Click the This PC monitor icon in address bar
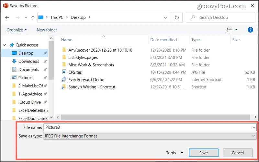The image size is (259, 162). tap(41, 17)
